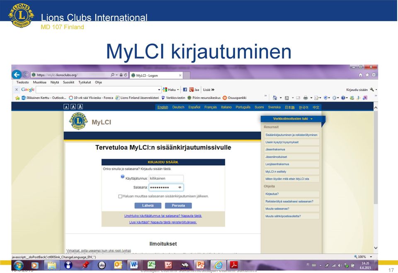Switch language to Deutsch
Viewport: 398px width, 273px height.
pos(178,107)
